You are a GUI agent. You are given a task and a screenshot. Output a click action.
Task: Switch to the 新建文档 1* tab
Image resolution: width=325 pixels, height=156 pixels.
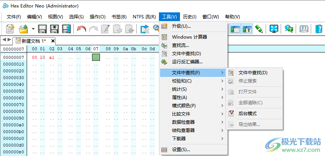(33, 41)
